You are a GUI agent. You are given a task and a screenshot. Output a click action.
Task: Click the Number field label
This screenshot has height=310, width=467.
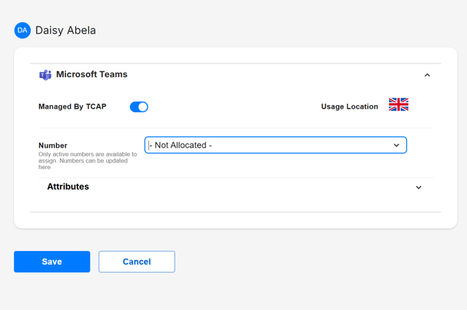pos(53,146)
